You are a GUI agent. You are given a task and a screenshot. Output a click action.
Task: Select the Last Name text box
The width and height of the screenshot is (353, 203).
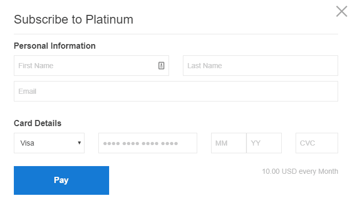pos(260,66)
